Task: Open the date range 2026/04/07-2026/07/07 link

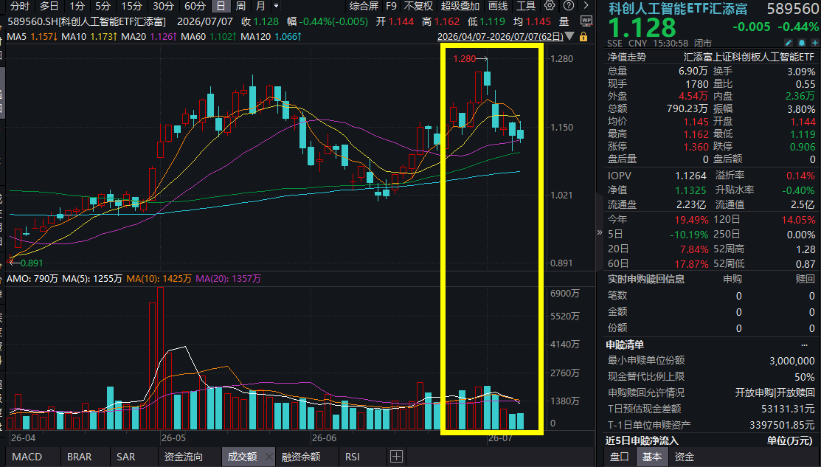Action: point(500,37)
